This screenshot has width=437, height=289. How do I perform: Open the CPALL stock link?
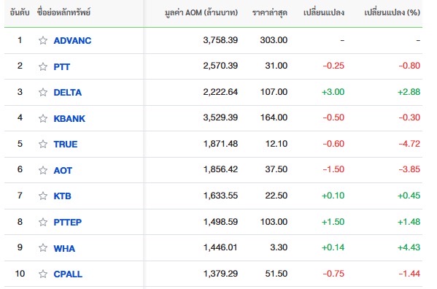coord(68,274)
